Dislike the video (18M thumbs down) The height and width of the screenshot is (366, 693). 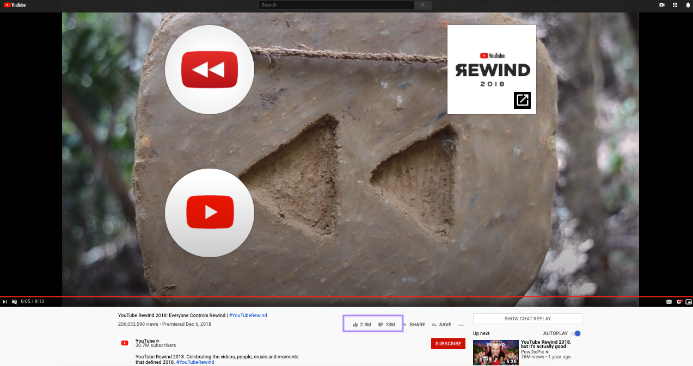387,325
